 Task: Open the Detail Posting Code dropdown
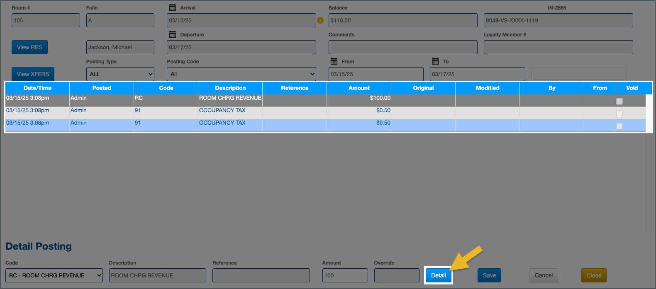coord(54,275)
